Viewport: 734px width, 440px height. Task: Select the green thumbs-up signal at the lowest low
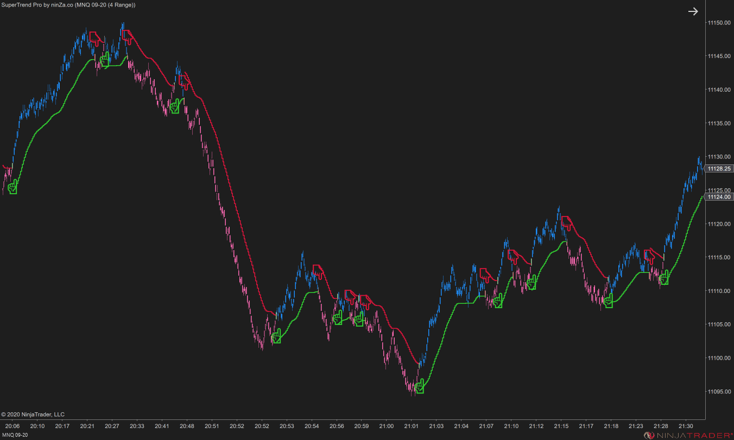pyautogui.click(x=419, y=387)
